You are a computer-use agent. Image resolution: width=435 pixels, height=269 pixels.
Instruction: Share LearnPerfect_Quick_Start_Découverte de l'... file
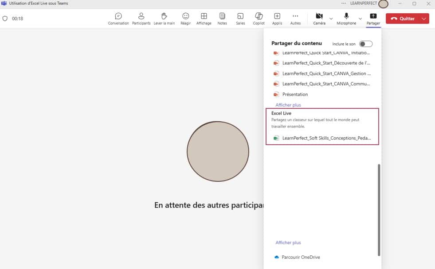tap(322, 63)
